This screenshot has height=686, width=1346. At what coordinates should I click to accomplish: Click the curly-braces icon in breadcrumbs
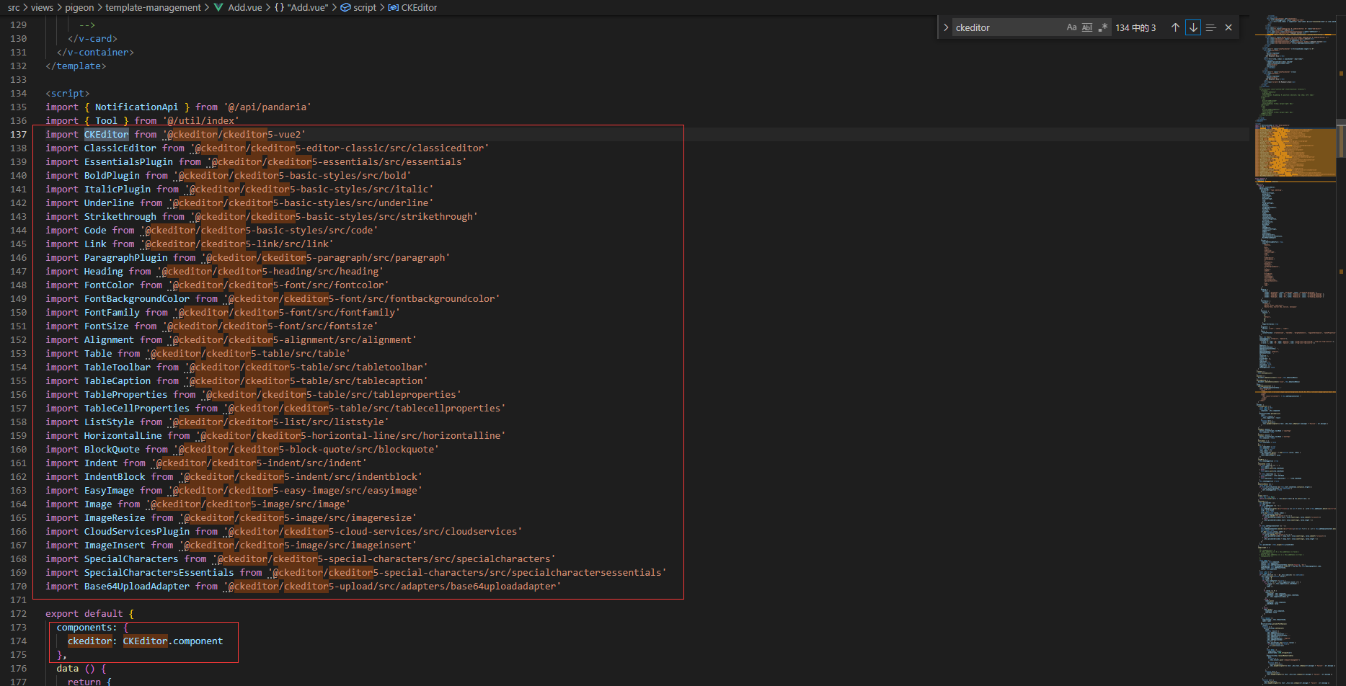tap(279, 7)
